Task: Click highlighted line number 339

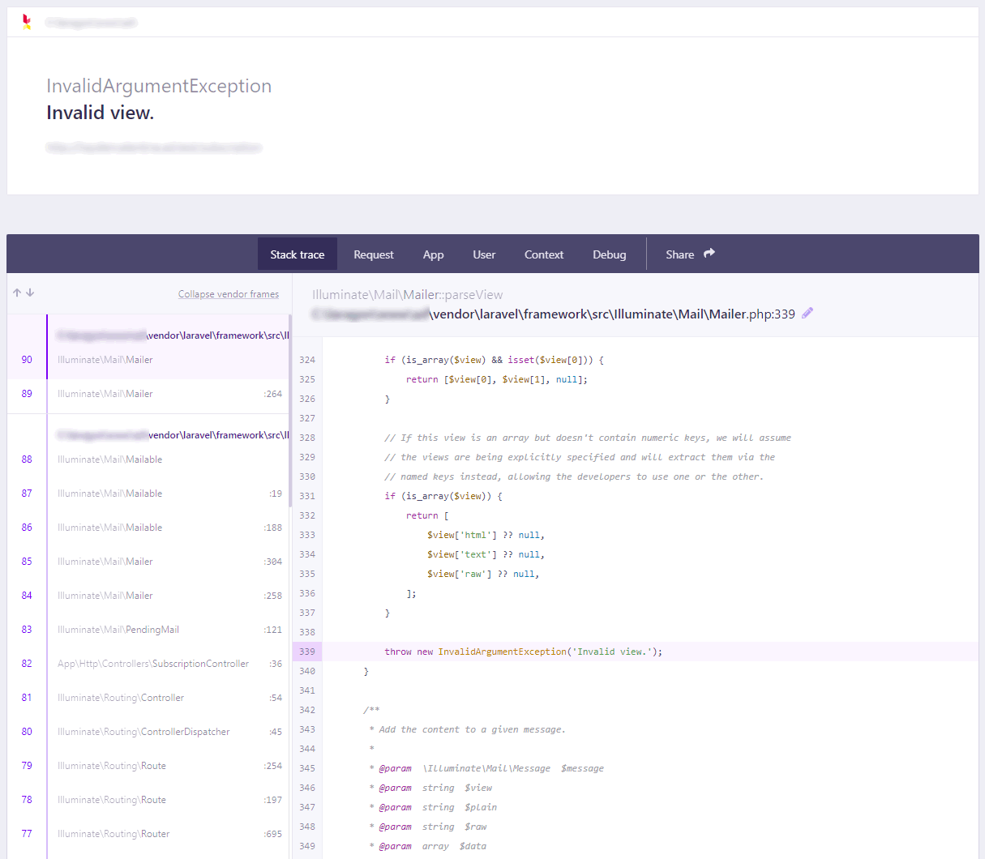Action: point(307,652)
